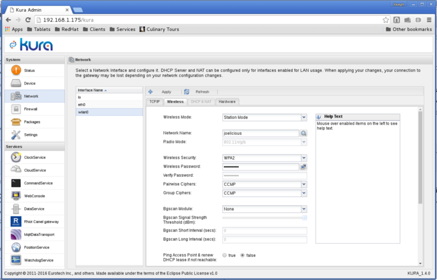Screen dimensions: 437x280
Task: Open Settings wrench icon
Action: click(x=16, y=135)
